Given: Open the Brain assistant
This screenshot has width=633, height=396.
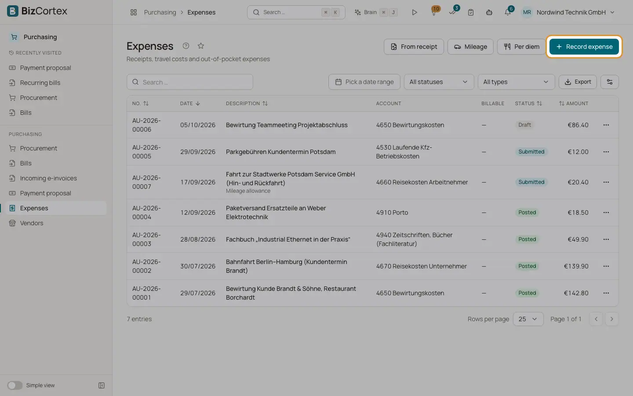Looking at the screenshot, I should click(x=376, y=12).
